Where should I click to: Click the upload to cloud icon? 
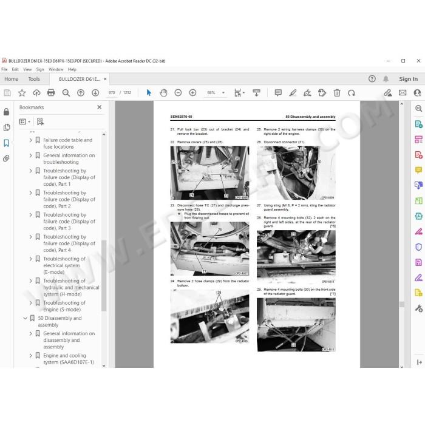pyautogui.click(x=36, y=93)
